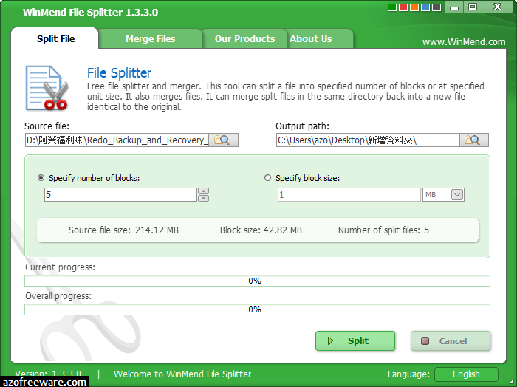
Task: Click Welcome to WinMend File Splitter status text
Action: click(x=182, y=374)
